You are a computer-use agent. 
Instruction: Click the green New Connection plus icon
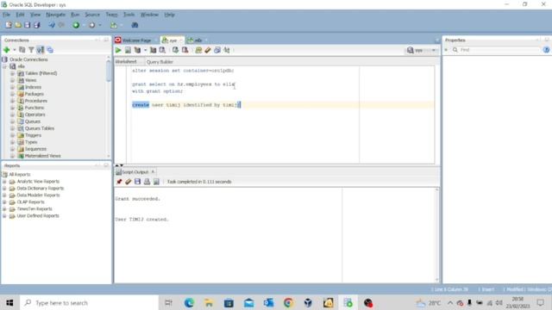pyautogui.click(x=6, y=50)
